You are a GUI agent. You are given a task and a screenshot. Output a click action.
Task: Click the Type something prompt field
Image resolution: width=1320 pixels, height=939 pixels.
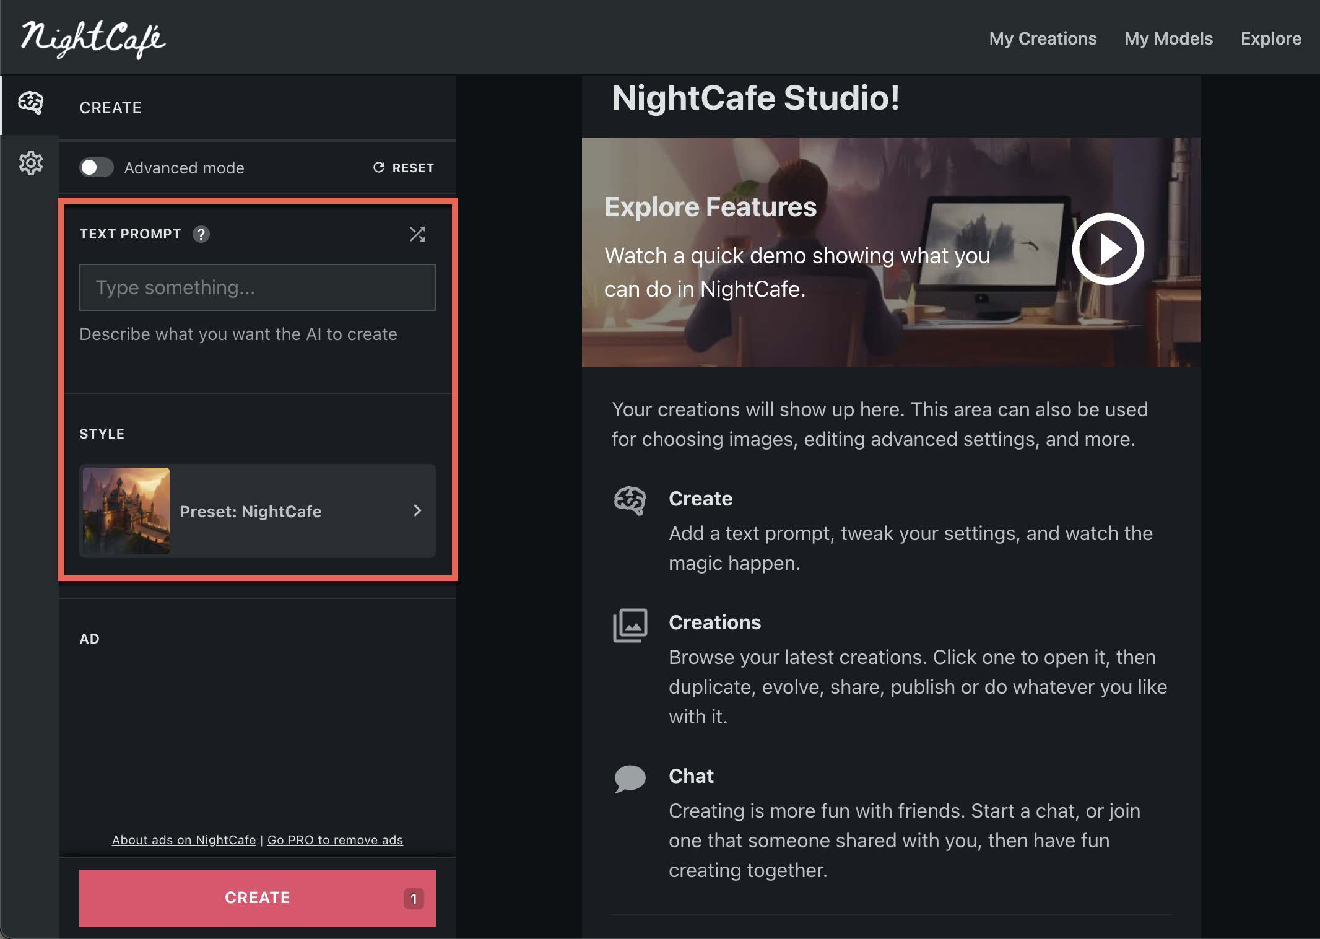coord(257,287)
